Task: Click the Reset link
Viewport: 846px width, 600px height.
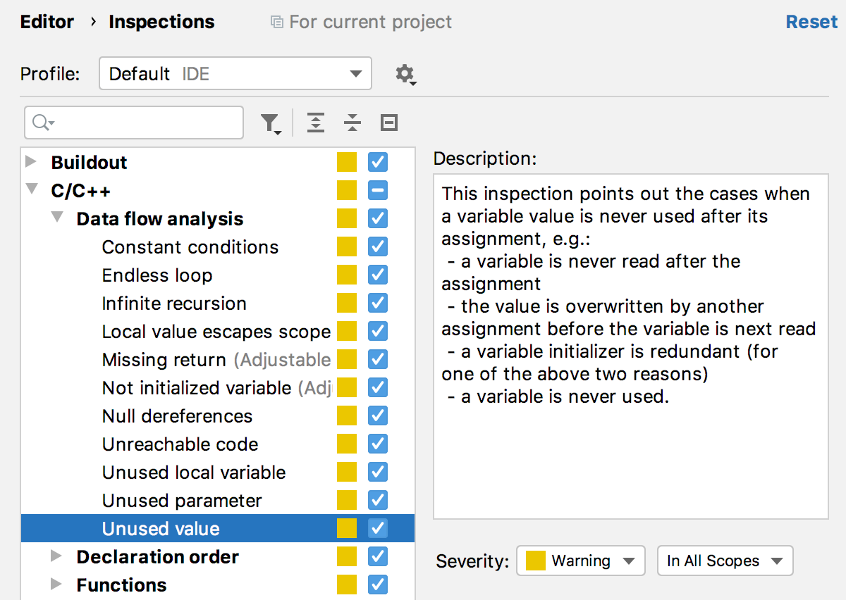Action: pyautogui.click(x=811, y=23)
